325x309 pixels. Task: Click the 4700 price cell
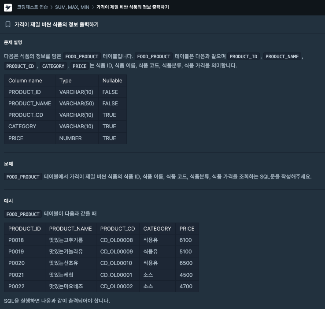tap(187, 287)
